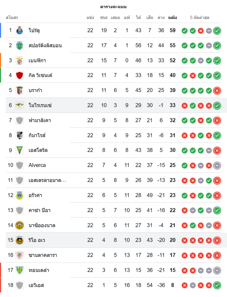Click the Porto club crest icon
227x297 pixels.
(20, 30)
